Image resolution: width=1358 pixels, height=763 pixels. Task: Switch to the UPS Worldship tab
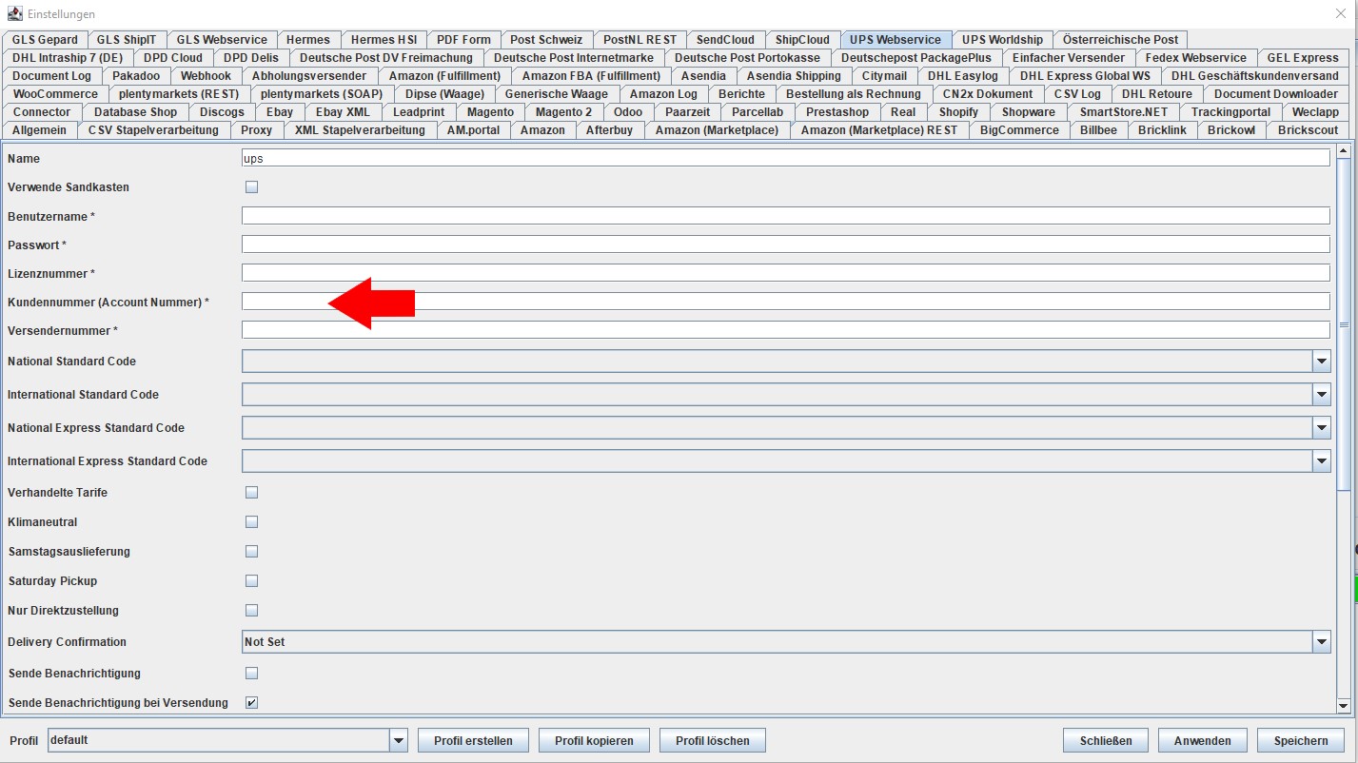[x=1002, y=40]
